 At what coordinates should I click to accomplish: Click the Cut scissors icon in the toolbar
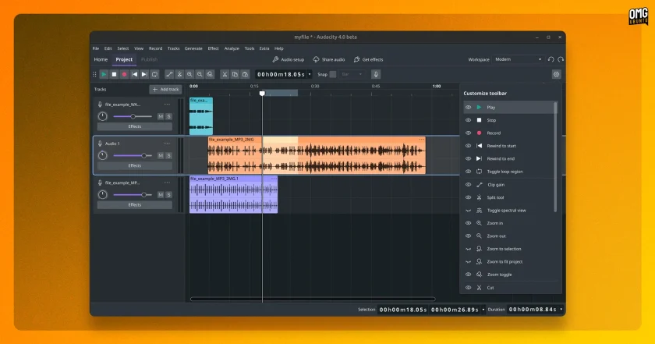(x=225, y=74)
